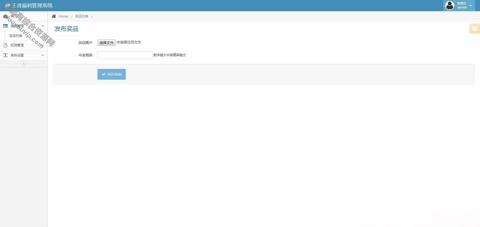480x227 pixels.
Task: Open the settings gear on right edge
Action: point(475,28)
